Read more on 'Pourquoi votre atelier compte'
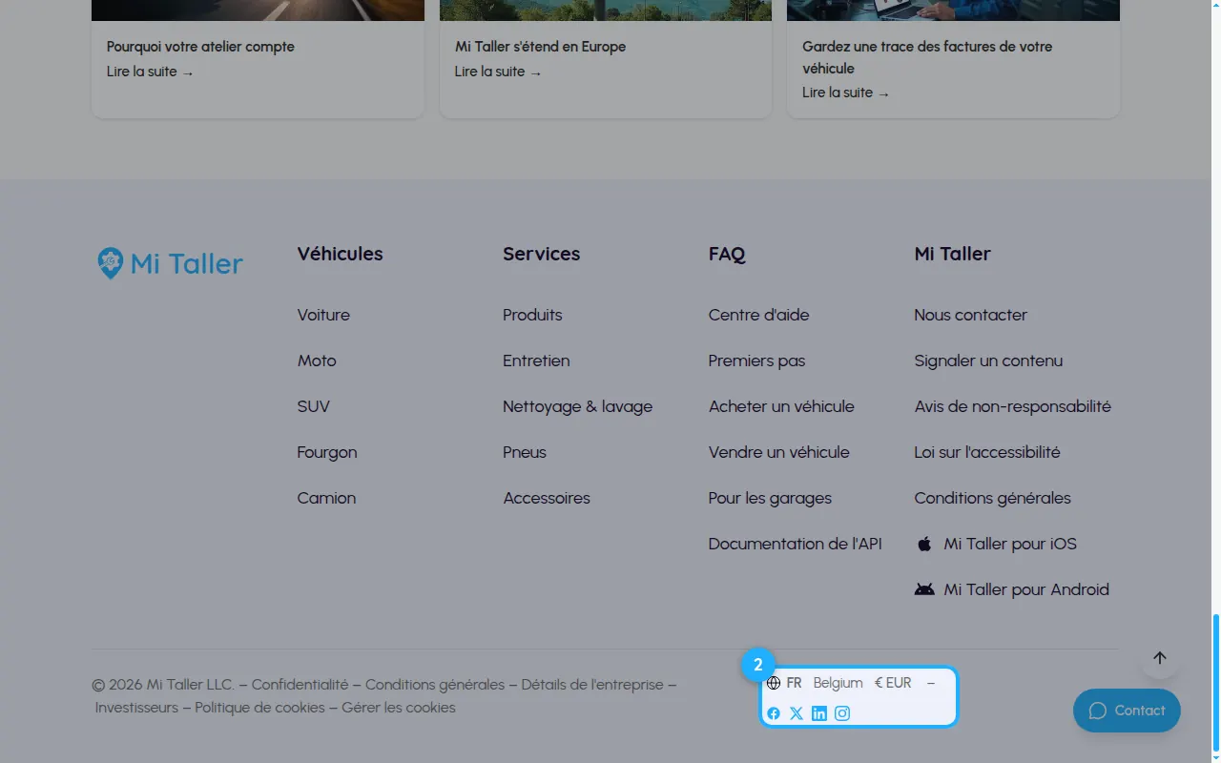Viewport: 1221px width, 763px height. tap(150, 72)
